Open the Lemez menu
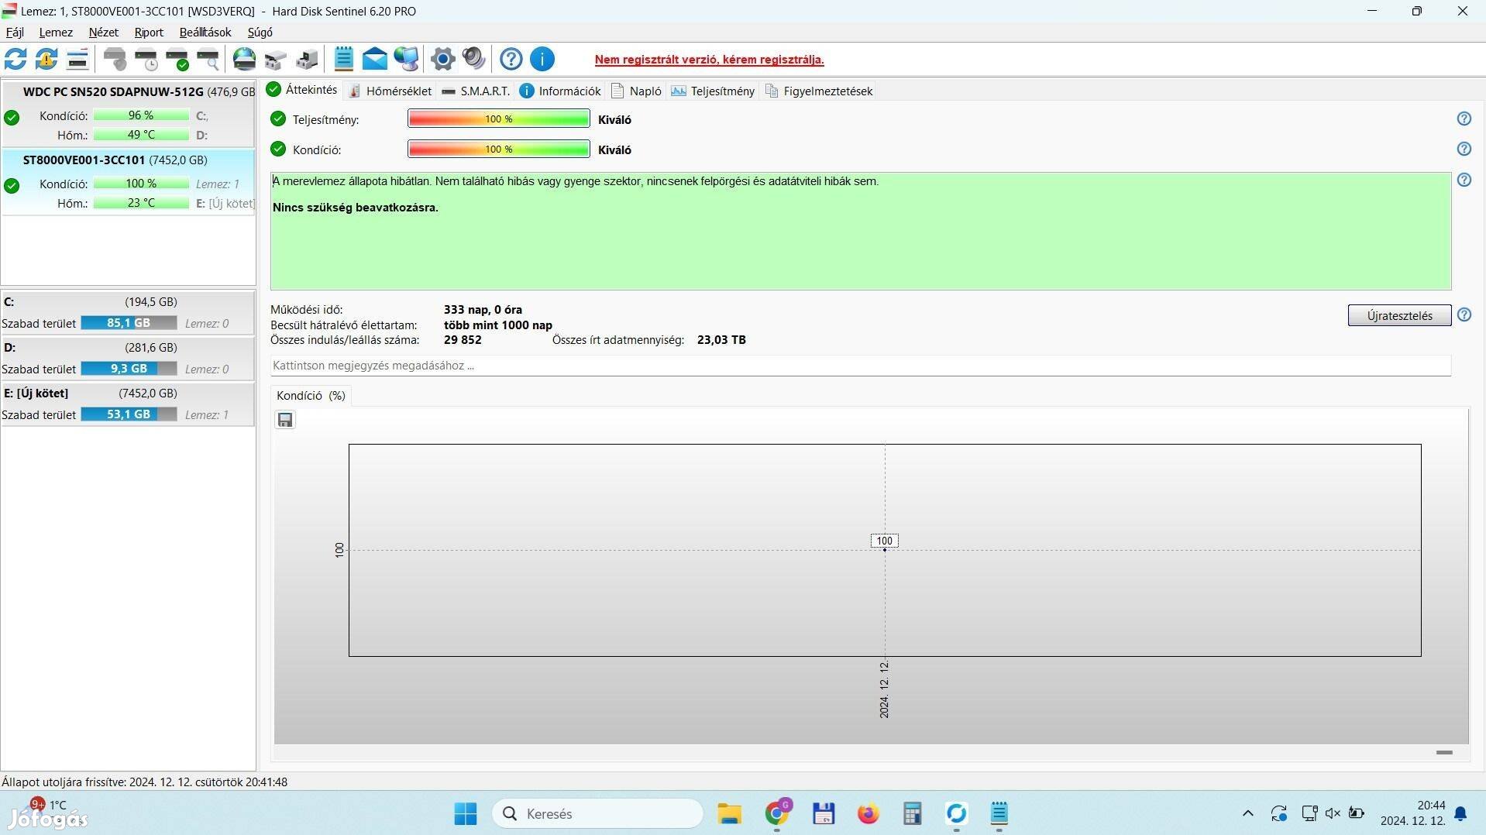 point(56,33)
